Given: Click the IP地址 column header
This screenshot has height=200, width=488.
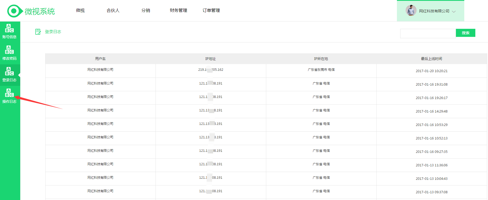Looking at the screenshot, I should click(x=210, y=59).
